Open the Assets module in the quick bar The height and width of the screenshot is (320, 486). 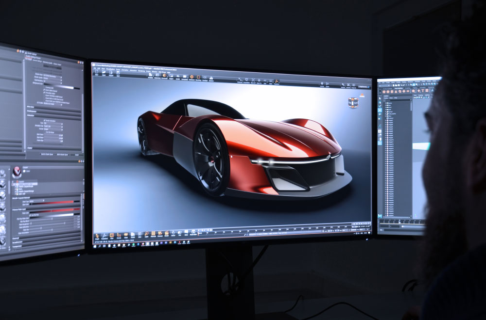(x=133, y=235)
